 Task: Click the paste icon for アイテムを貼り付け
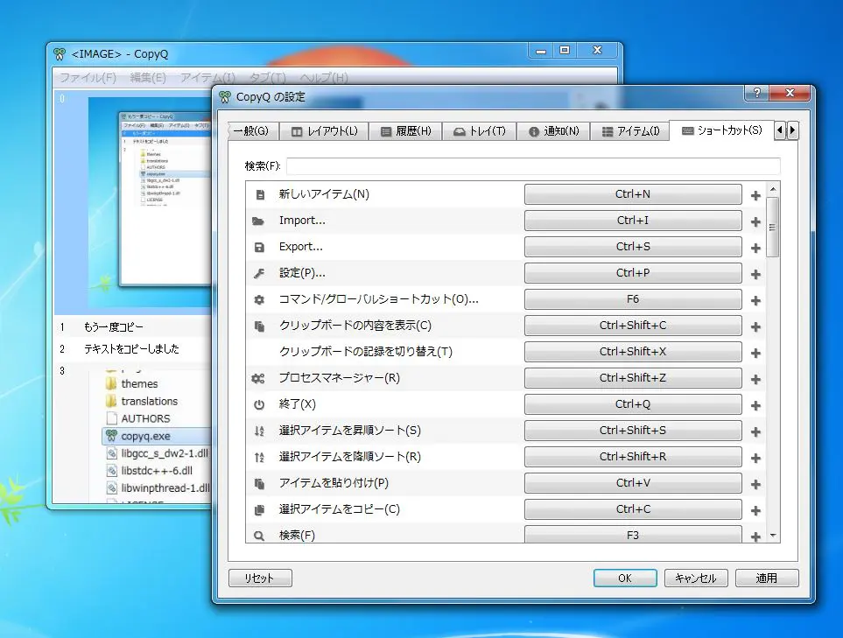tap(259, 484)
